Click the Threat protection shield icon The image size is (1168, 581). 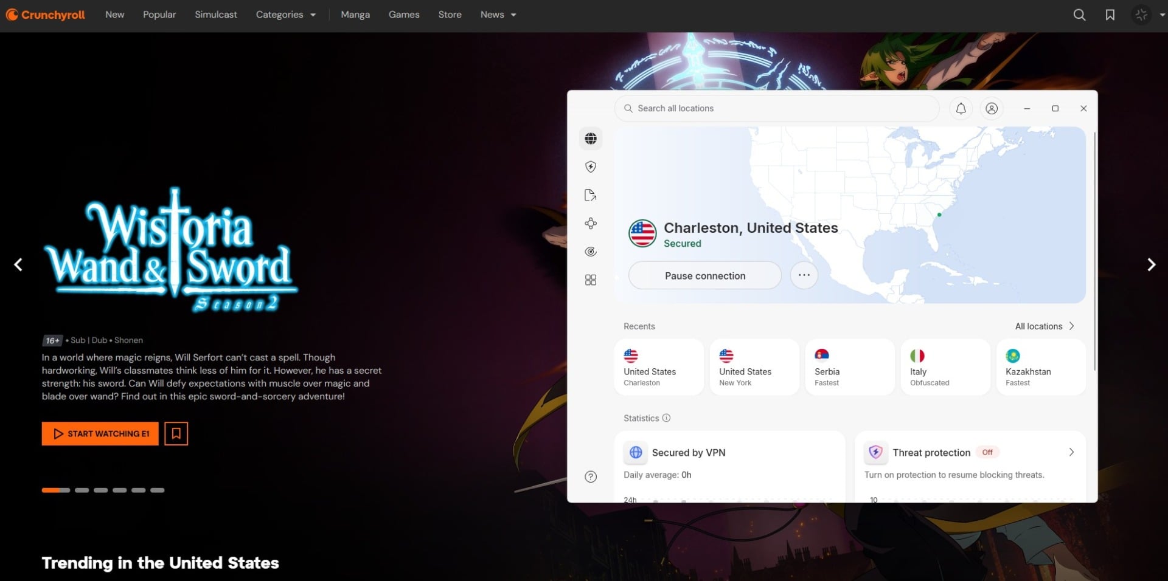point(875,453)
